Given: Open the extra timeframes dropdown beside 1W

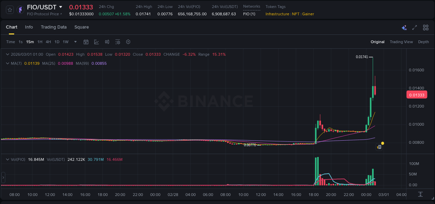Looking at the screenshot, I should 75,41.
